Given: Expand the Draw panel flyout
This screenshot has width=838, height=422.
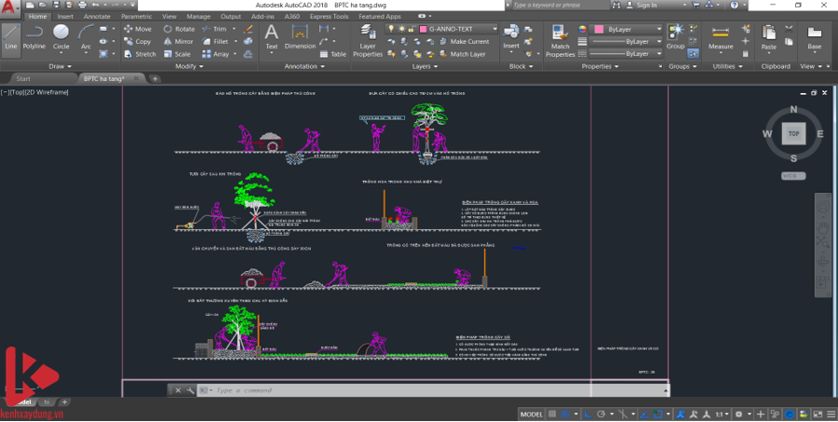Looking at the screenshot, I should [61, 66].
